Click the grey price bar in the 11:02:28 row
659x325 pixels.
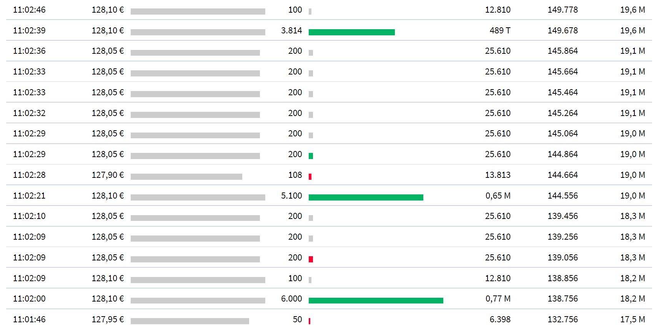click(186, 177)
